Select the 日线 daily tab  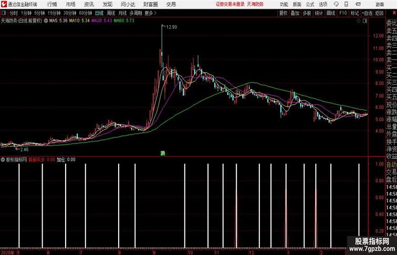(99, 13)
